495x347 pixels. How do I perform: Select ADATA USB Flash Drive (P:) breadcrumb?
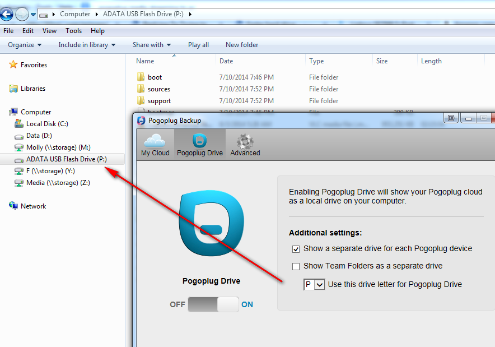click(143, 14)
